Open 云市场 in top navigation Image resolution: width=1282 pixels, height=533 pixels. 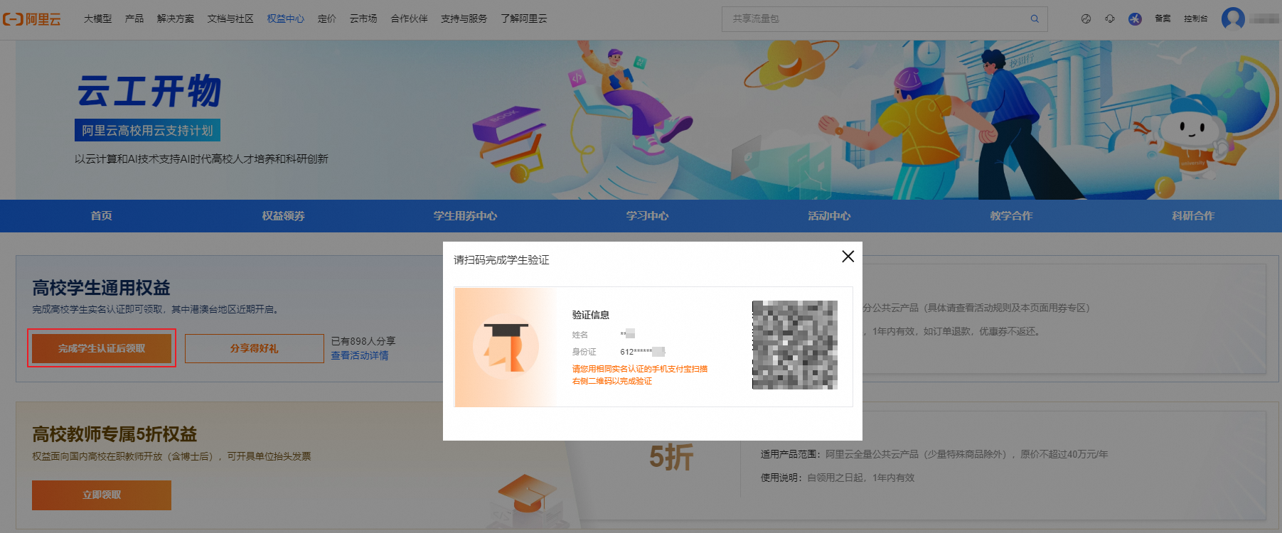363,19
